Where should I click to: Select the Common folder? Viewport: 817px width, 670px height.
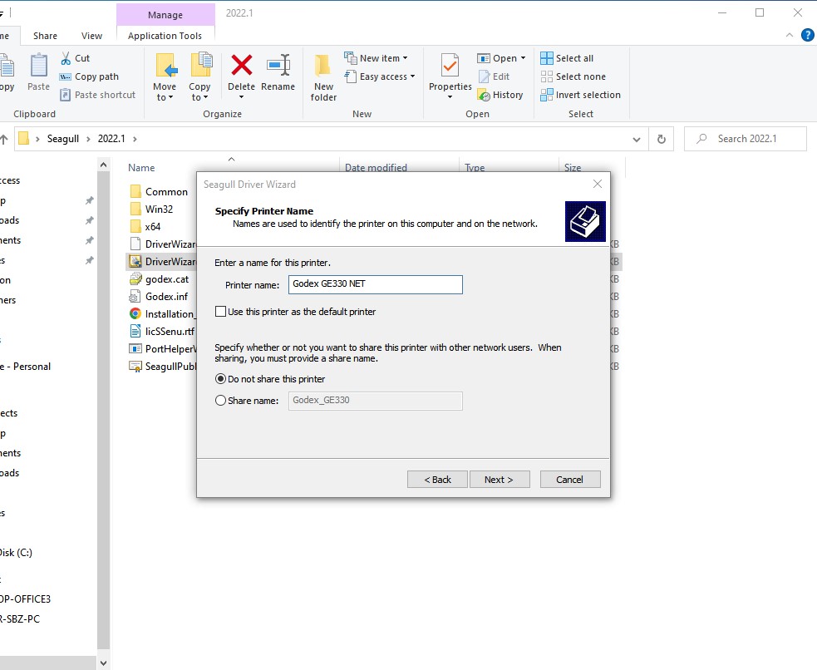159,192
